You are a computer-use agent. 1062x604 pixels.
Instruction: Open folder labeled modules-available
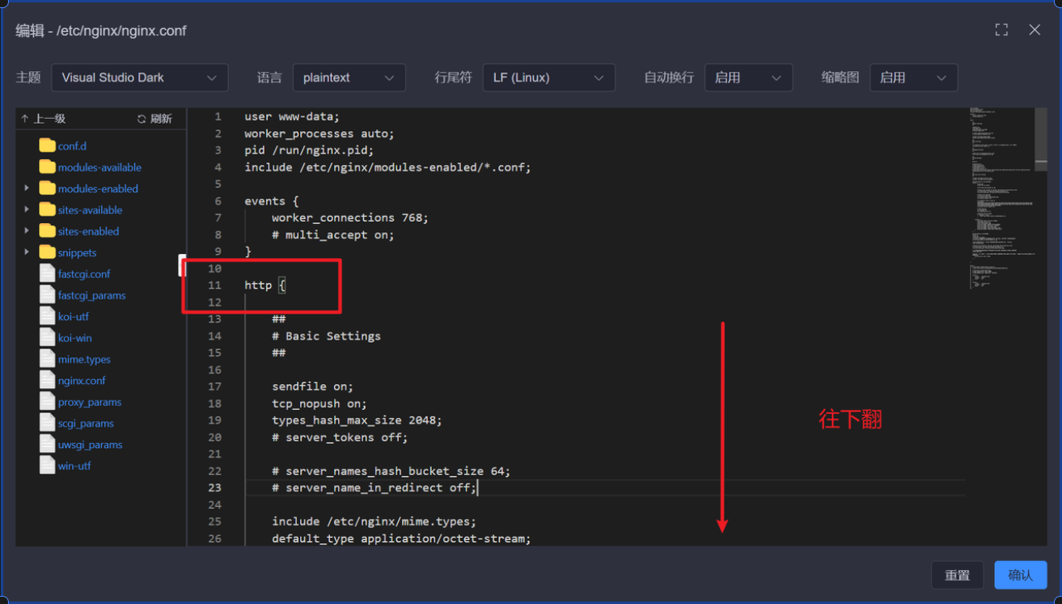click(x=99, y=167)
